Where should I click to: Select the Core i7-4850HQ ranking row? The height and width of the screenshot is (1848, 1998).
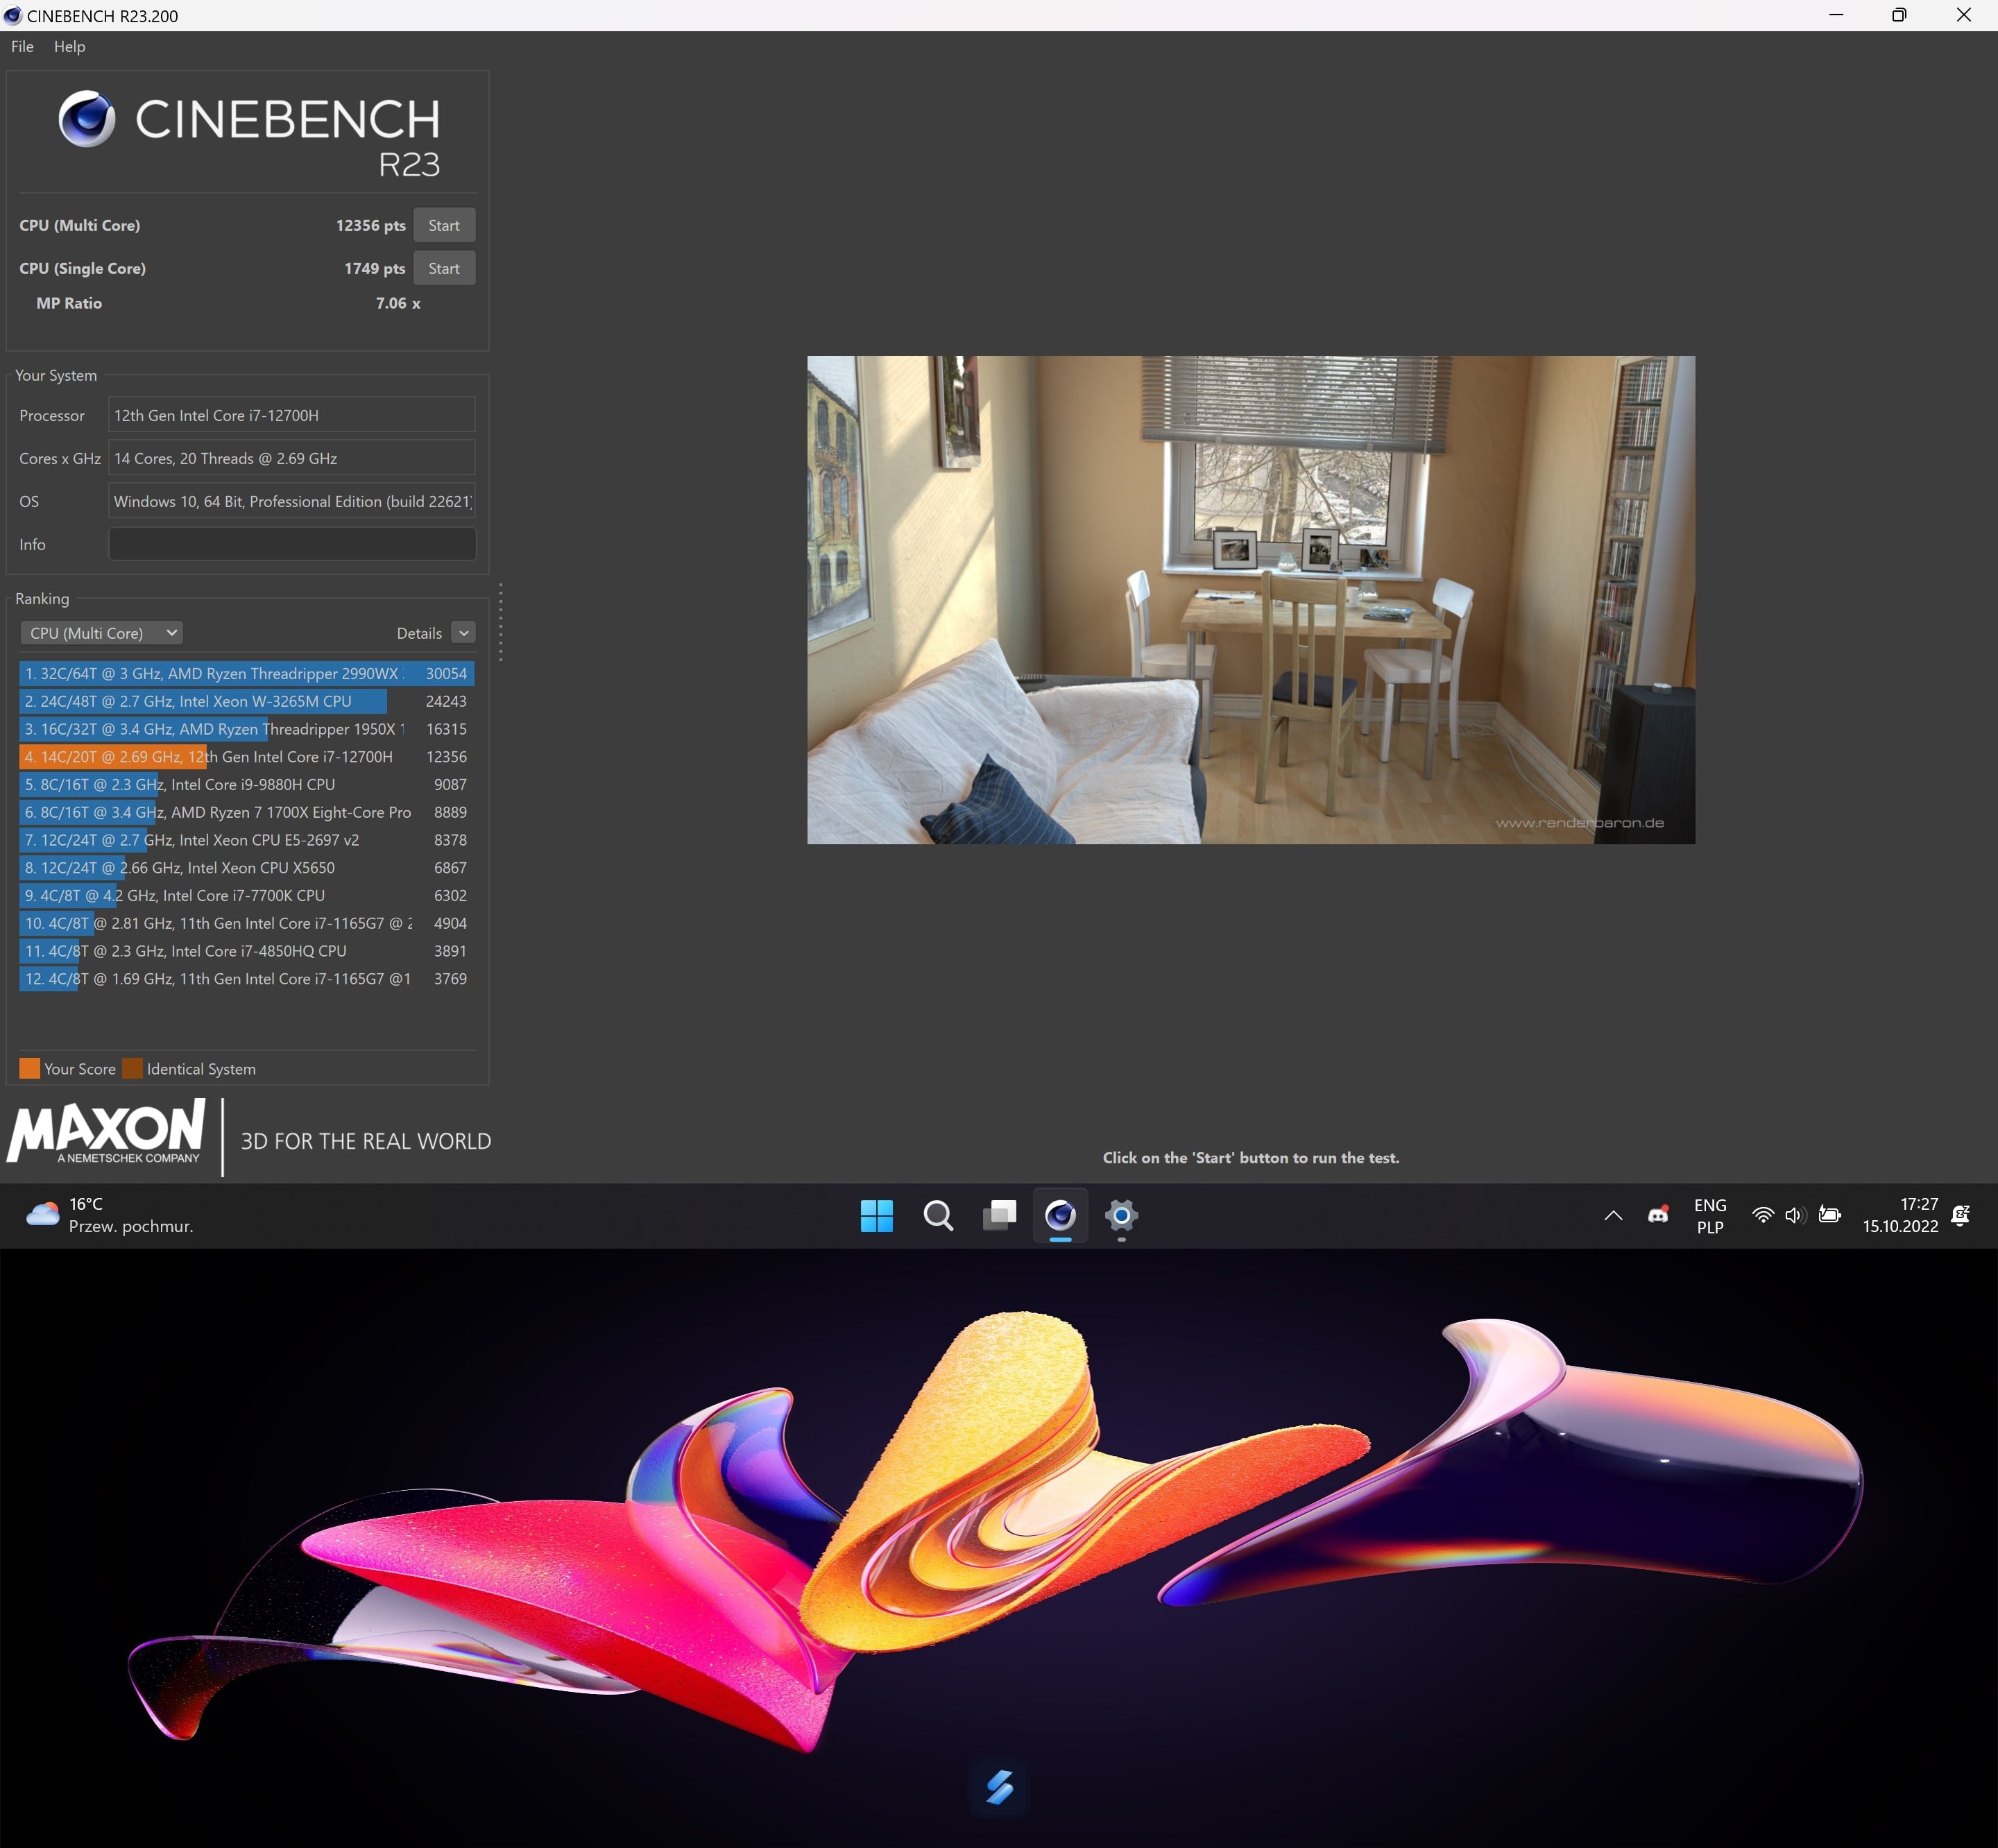246,951
